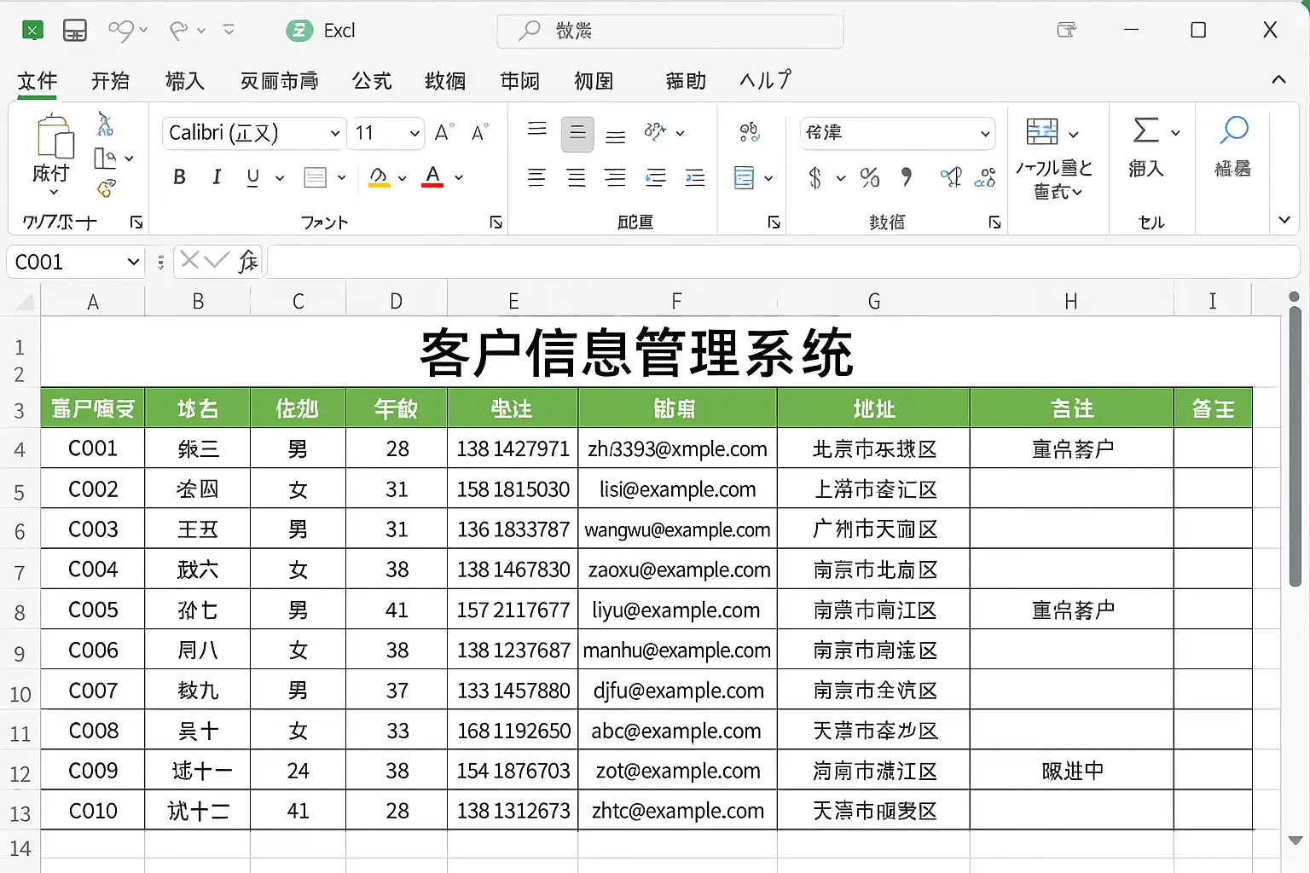The height and width of the screenshot is (873, 1310).
Task: Toggle Italic formatting
Action: pyautogui.click(x=217, y=177)
